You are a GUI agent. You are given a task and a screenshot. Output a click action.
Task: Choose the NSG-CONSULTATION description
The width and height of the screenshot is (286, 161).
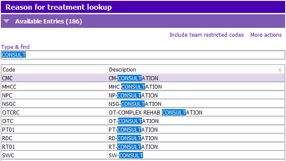tap(135, 104)
